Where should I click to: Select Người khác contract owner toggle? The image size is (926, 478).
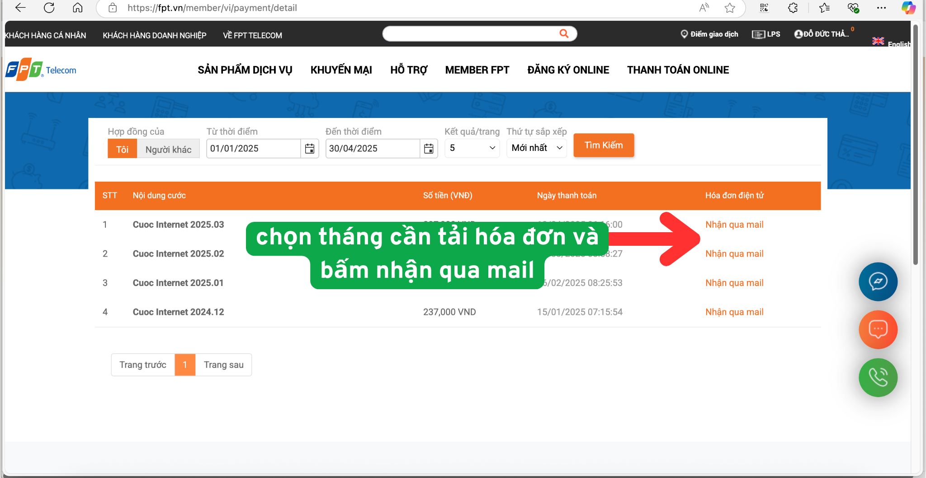168,149
